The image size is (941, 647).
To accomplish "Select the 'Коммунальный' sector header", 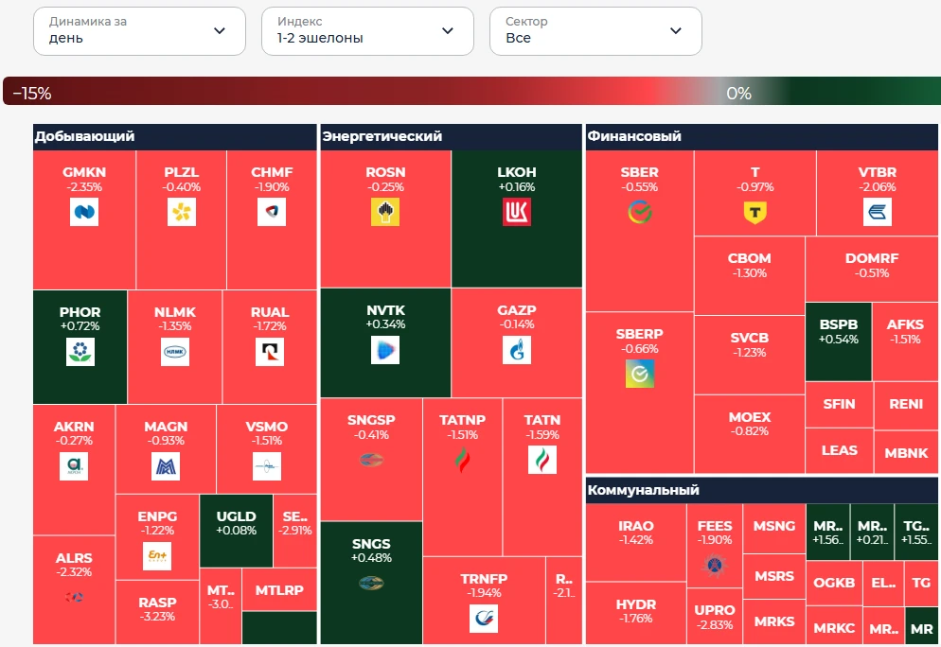I will (761, 491).
